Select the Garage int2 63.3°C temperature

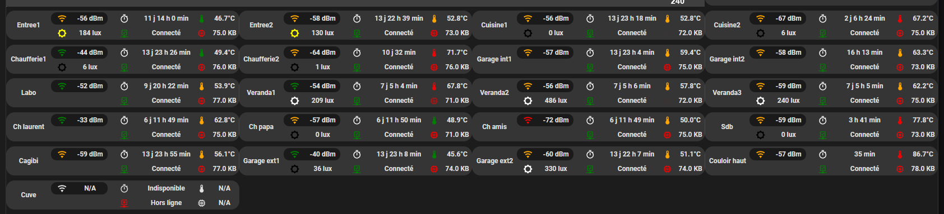pos(923,53)
